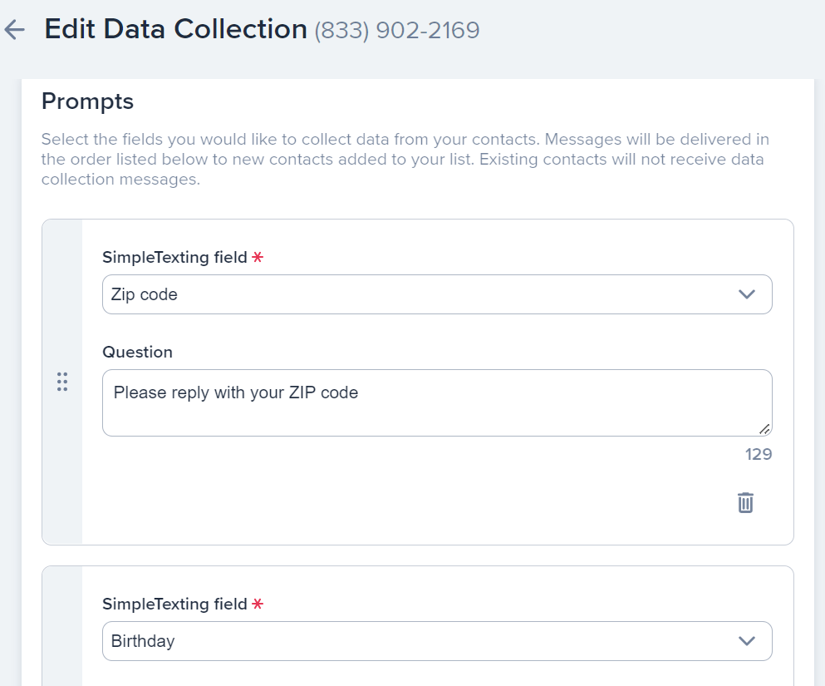Screen dimensions: 825x686
Task: Expand the Birthday dropdown chevron
Action: coord(746,641)
